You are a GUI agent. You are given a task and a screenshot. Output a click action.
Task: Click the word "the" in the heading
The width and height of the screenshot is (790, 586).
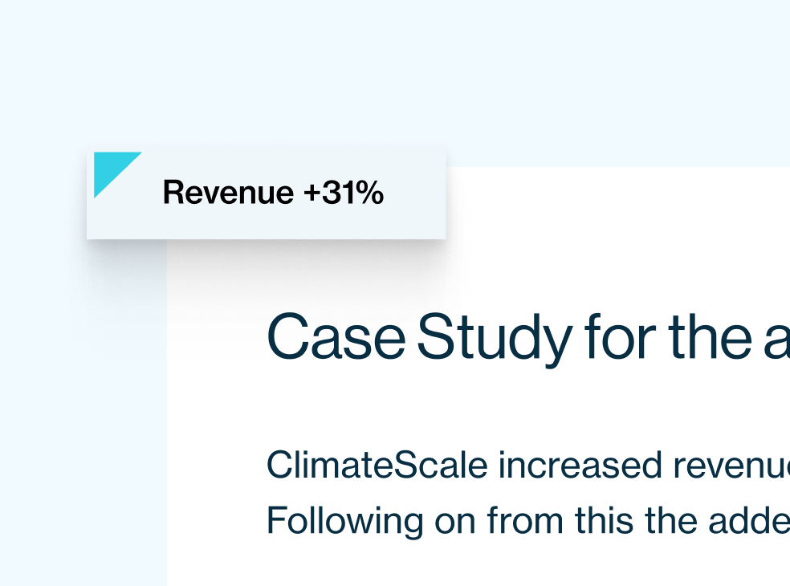[707, 337]
